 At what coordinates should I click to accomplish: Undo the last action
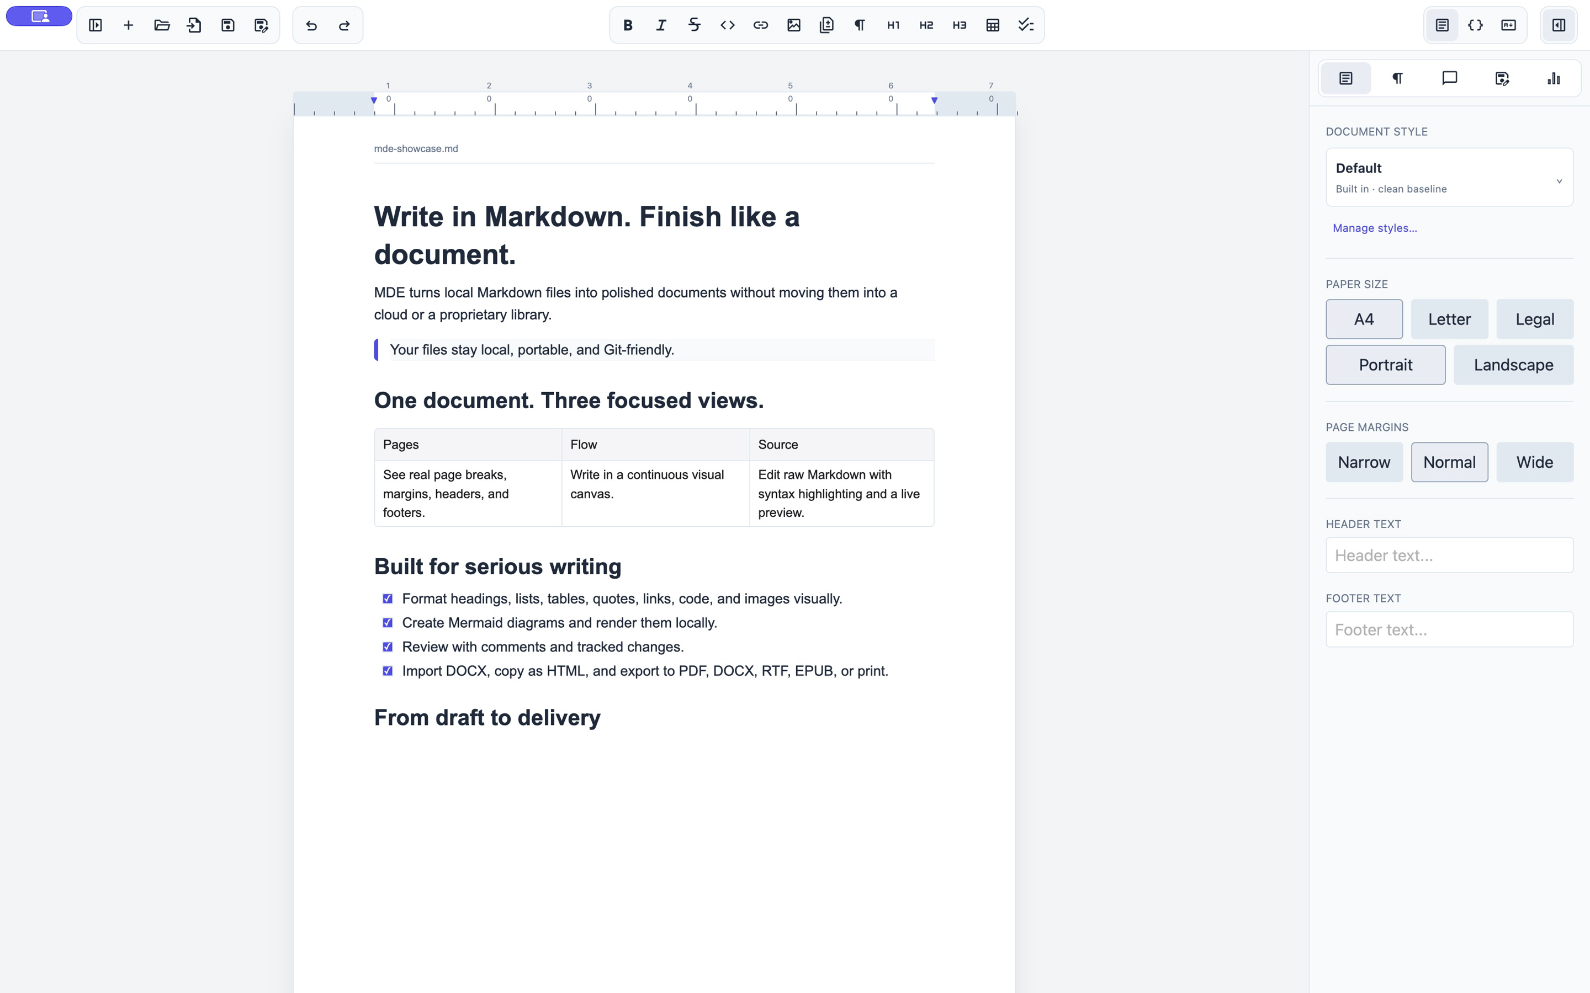311,25
